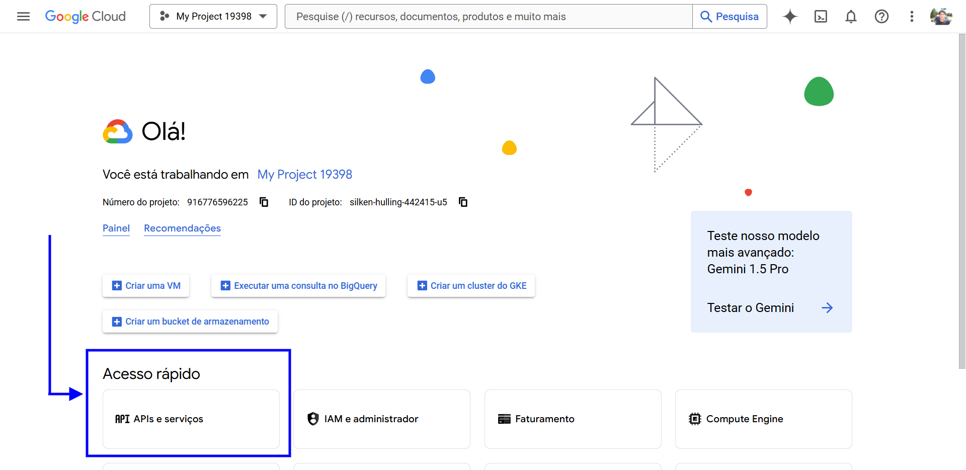This screenshot has width=966, height=470.
Task: Switch to the Painel tab
Action: click(x=116, y=228)
